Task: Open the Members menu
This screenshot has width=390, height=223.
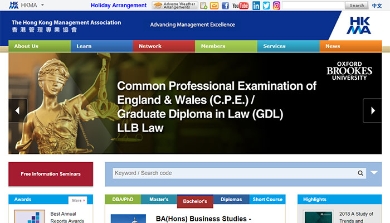Action: click(x=213, y=46)
